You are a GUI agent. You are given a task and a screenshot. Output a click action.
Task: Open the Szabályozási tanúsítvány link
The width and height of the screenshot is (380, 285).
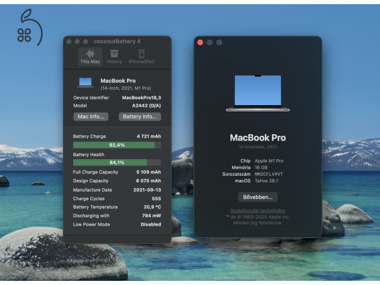[258, 211]
